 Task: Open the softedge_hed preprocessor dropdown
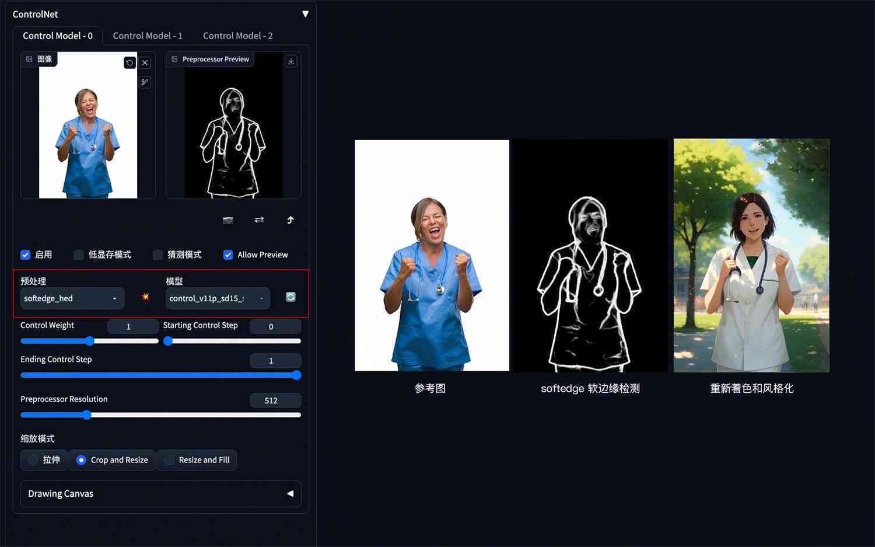pos(72,298)
